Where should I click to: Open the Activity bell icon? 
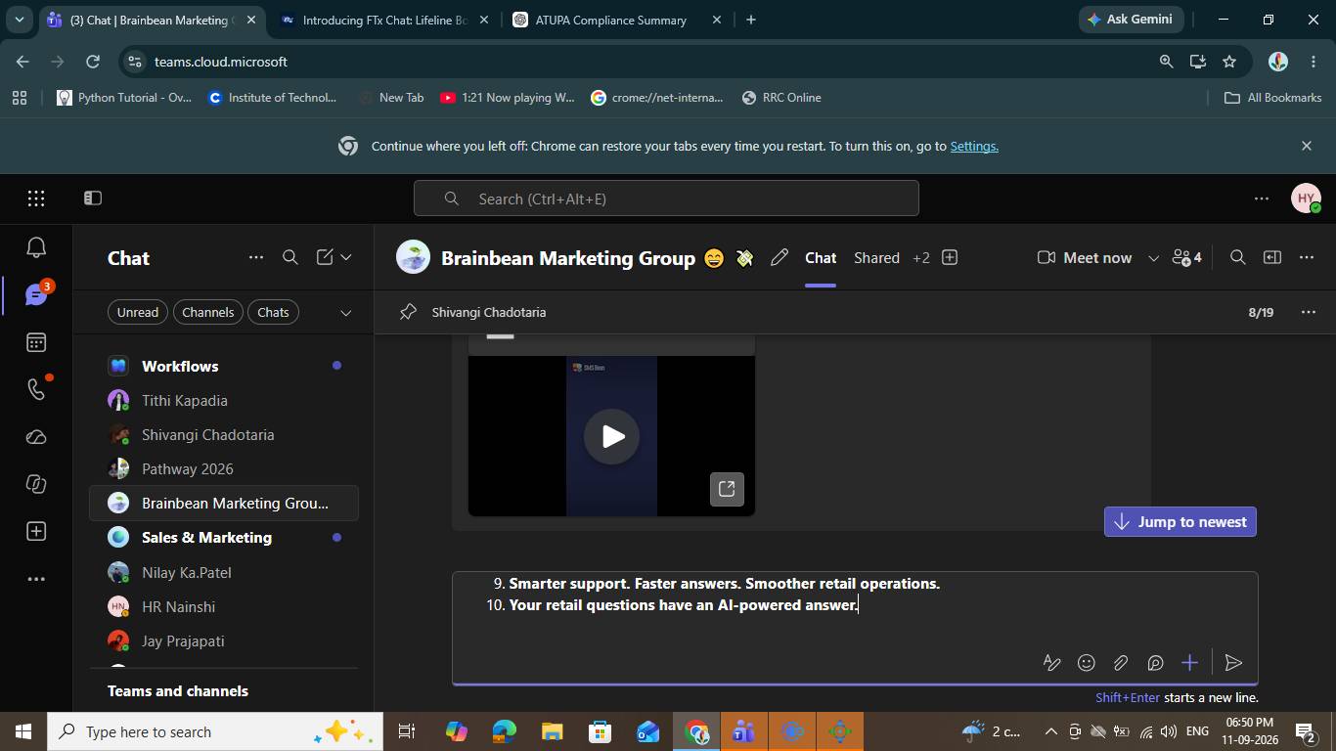(x=36, y=247)
